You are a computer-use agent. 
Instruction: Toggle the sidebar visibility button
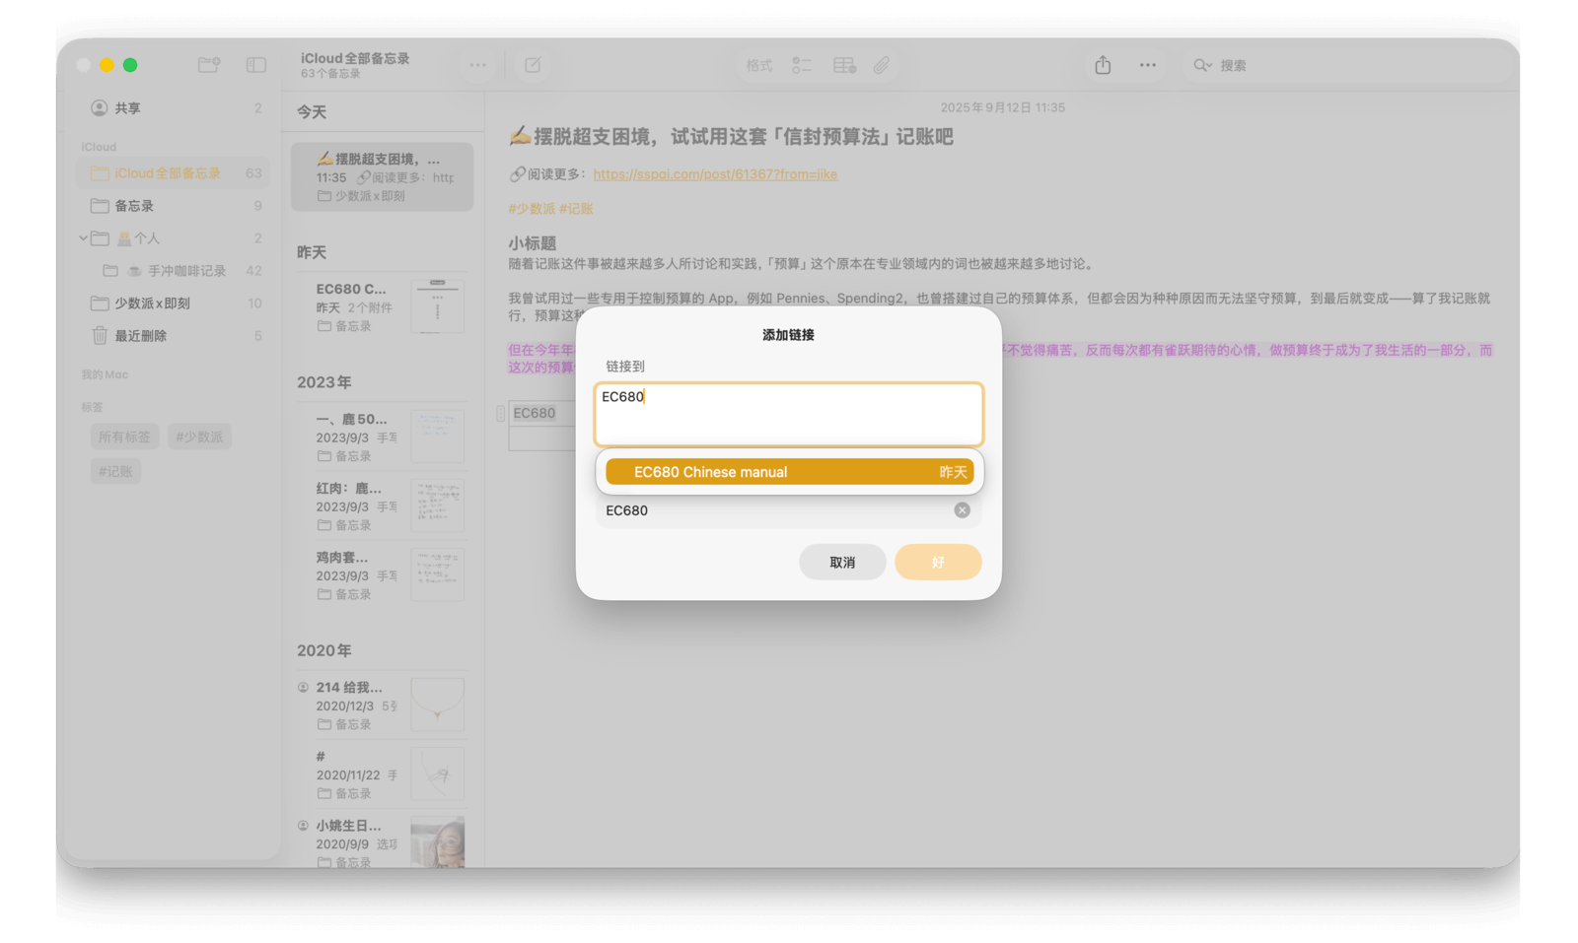point(256,65)
